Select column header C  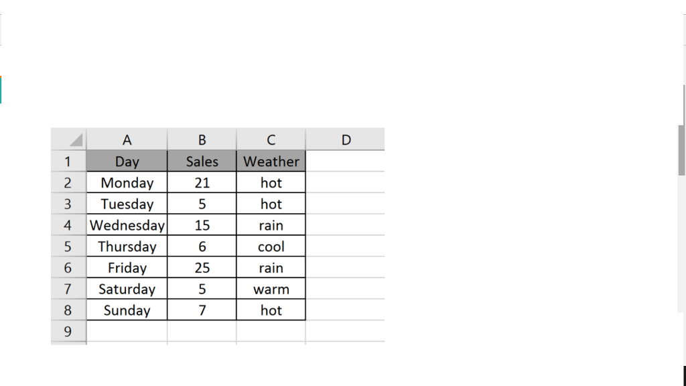(271, 139)
